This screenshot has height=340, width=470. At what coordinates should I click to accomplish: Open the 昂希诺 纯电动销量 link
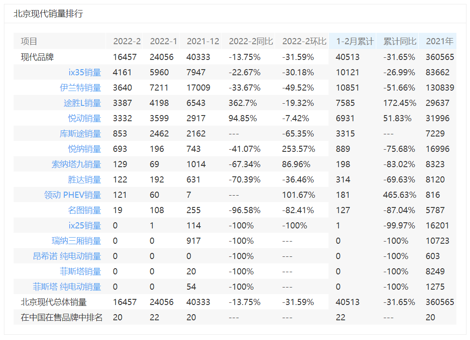[67, 256]
